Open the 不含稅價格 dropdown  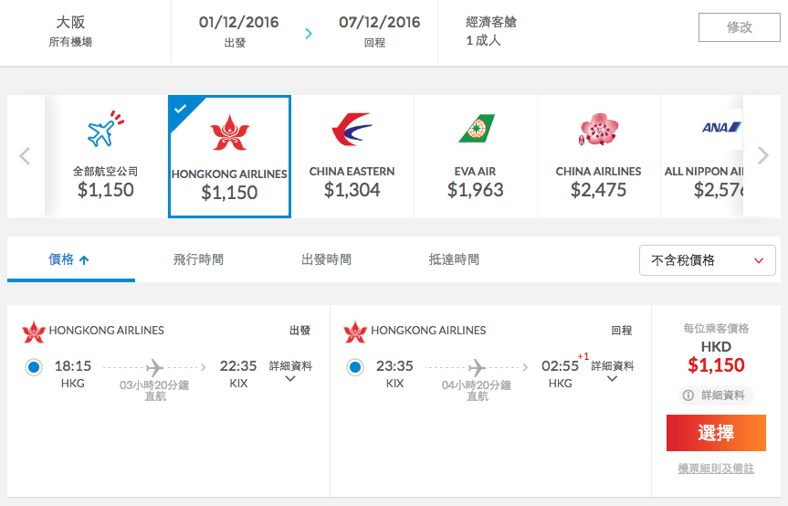pos(707,260)
